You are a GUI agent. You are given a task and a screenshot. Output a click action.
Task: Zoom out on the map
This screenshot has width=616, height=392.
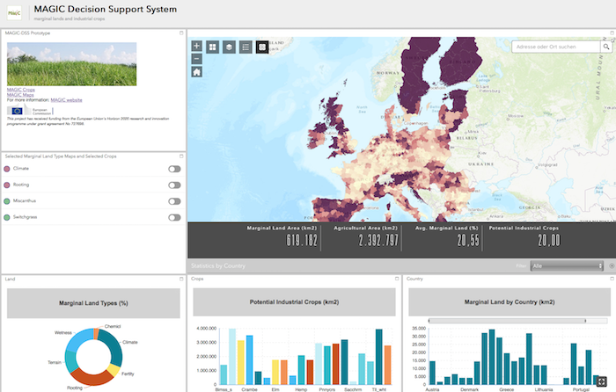pyautogui.click(x=196, y=59)
